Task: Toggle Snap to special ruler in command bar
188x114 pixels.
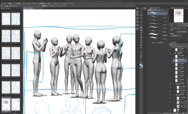Action: point(45,6)
